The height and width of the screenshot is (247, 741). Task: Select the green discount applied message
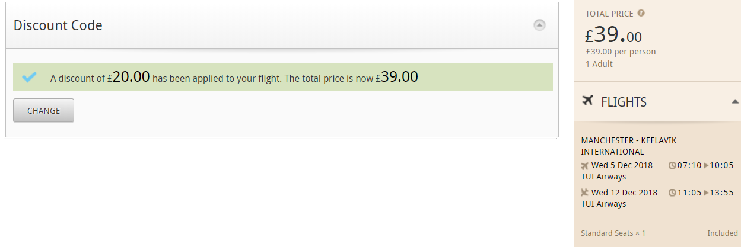(x=283, y=77)
